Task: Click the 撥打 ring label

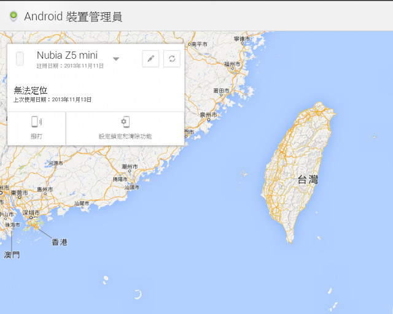Action: [x=37, y=136]
